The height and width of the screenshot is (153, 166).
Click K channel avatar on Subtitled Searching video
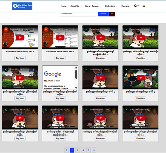coord(126,110)
